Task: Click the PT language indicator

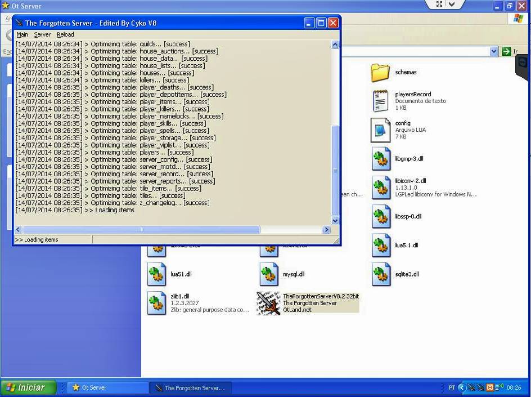Action: tap(452, 387)
